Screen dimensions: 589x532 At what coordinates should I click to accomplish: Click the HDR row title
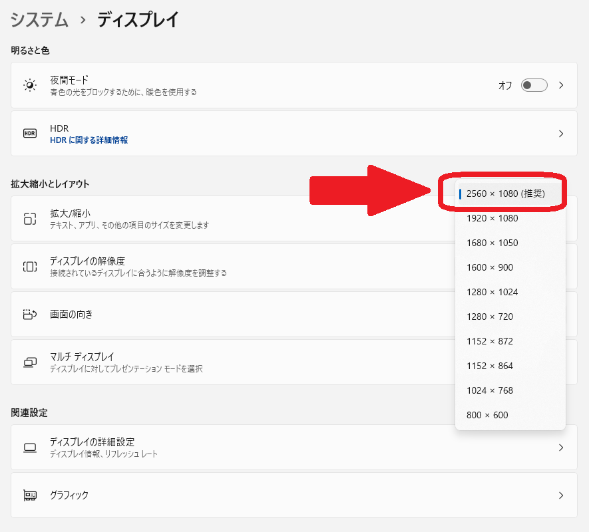coord(59,128)
